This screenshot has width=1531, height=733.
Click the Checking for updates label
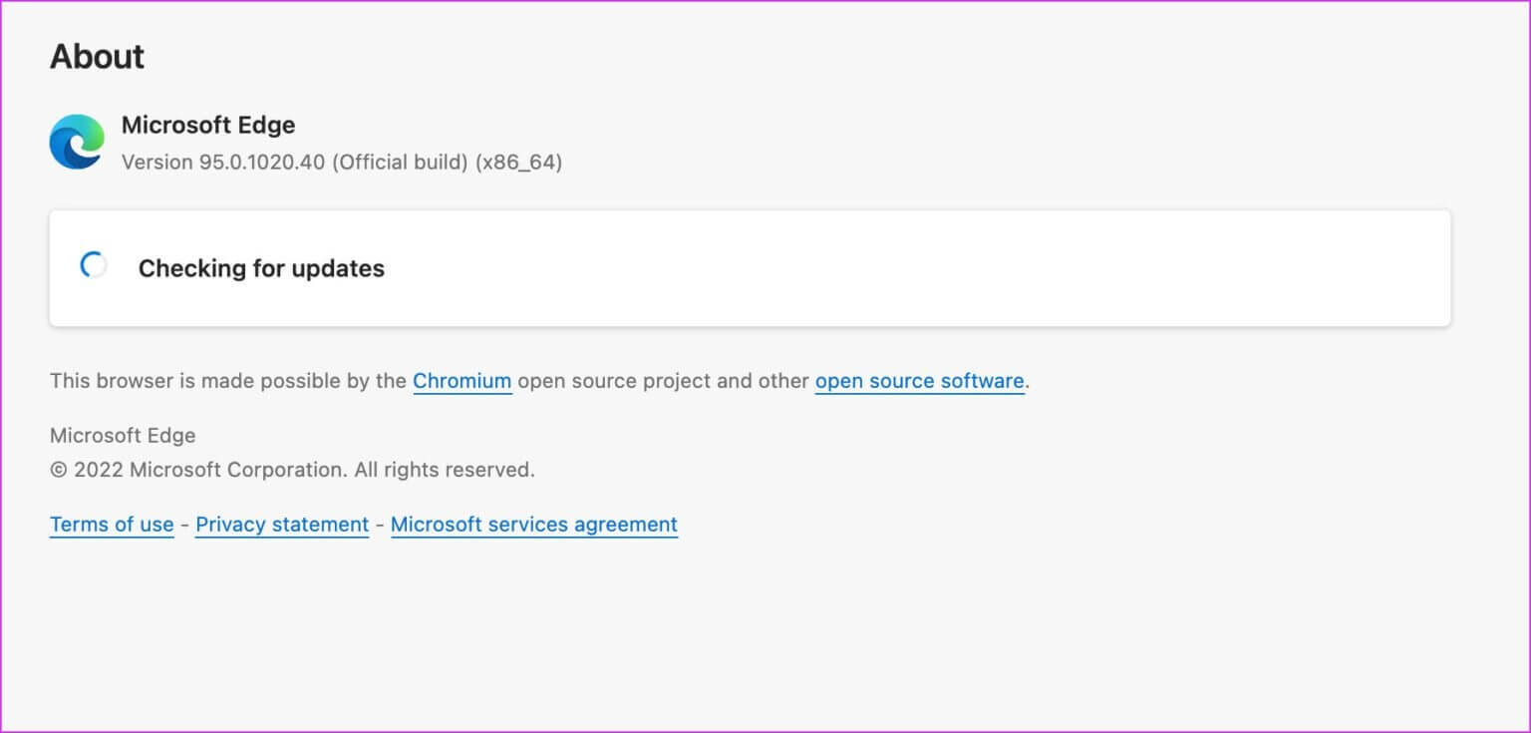tap(261, 268)
